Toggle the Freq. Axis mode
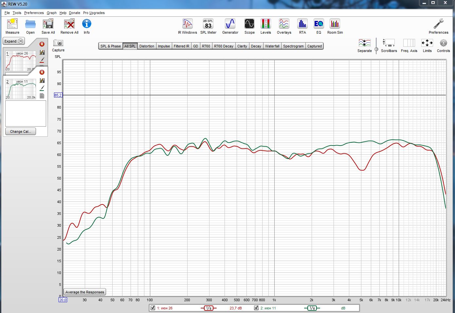455x313 pixels. click(409, 43)
